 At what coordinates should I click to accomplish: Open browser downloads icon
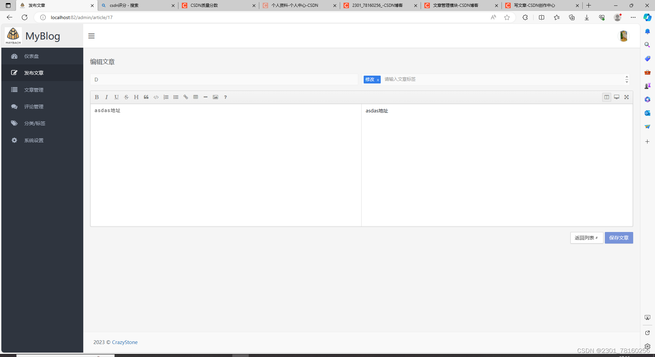point(587,17)
